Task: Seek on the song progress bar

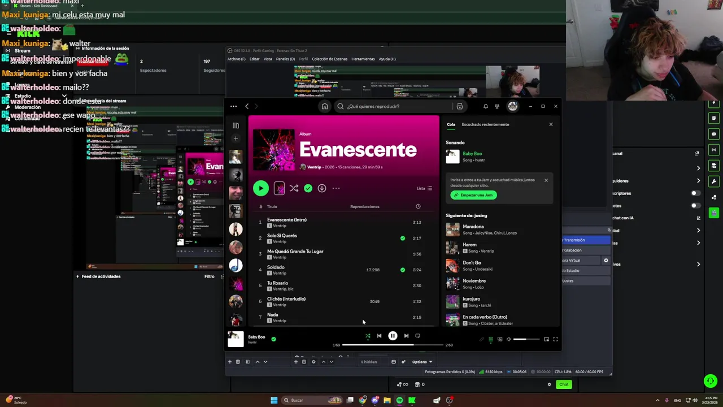Action: (x=393, y=345)
